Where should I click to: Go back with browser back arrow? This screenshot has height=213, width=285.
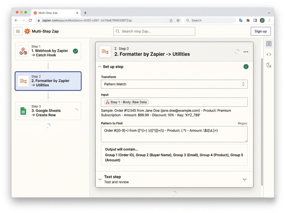[16, 20]
